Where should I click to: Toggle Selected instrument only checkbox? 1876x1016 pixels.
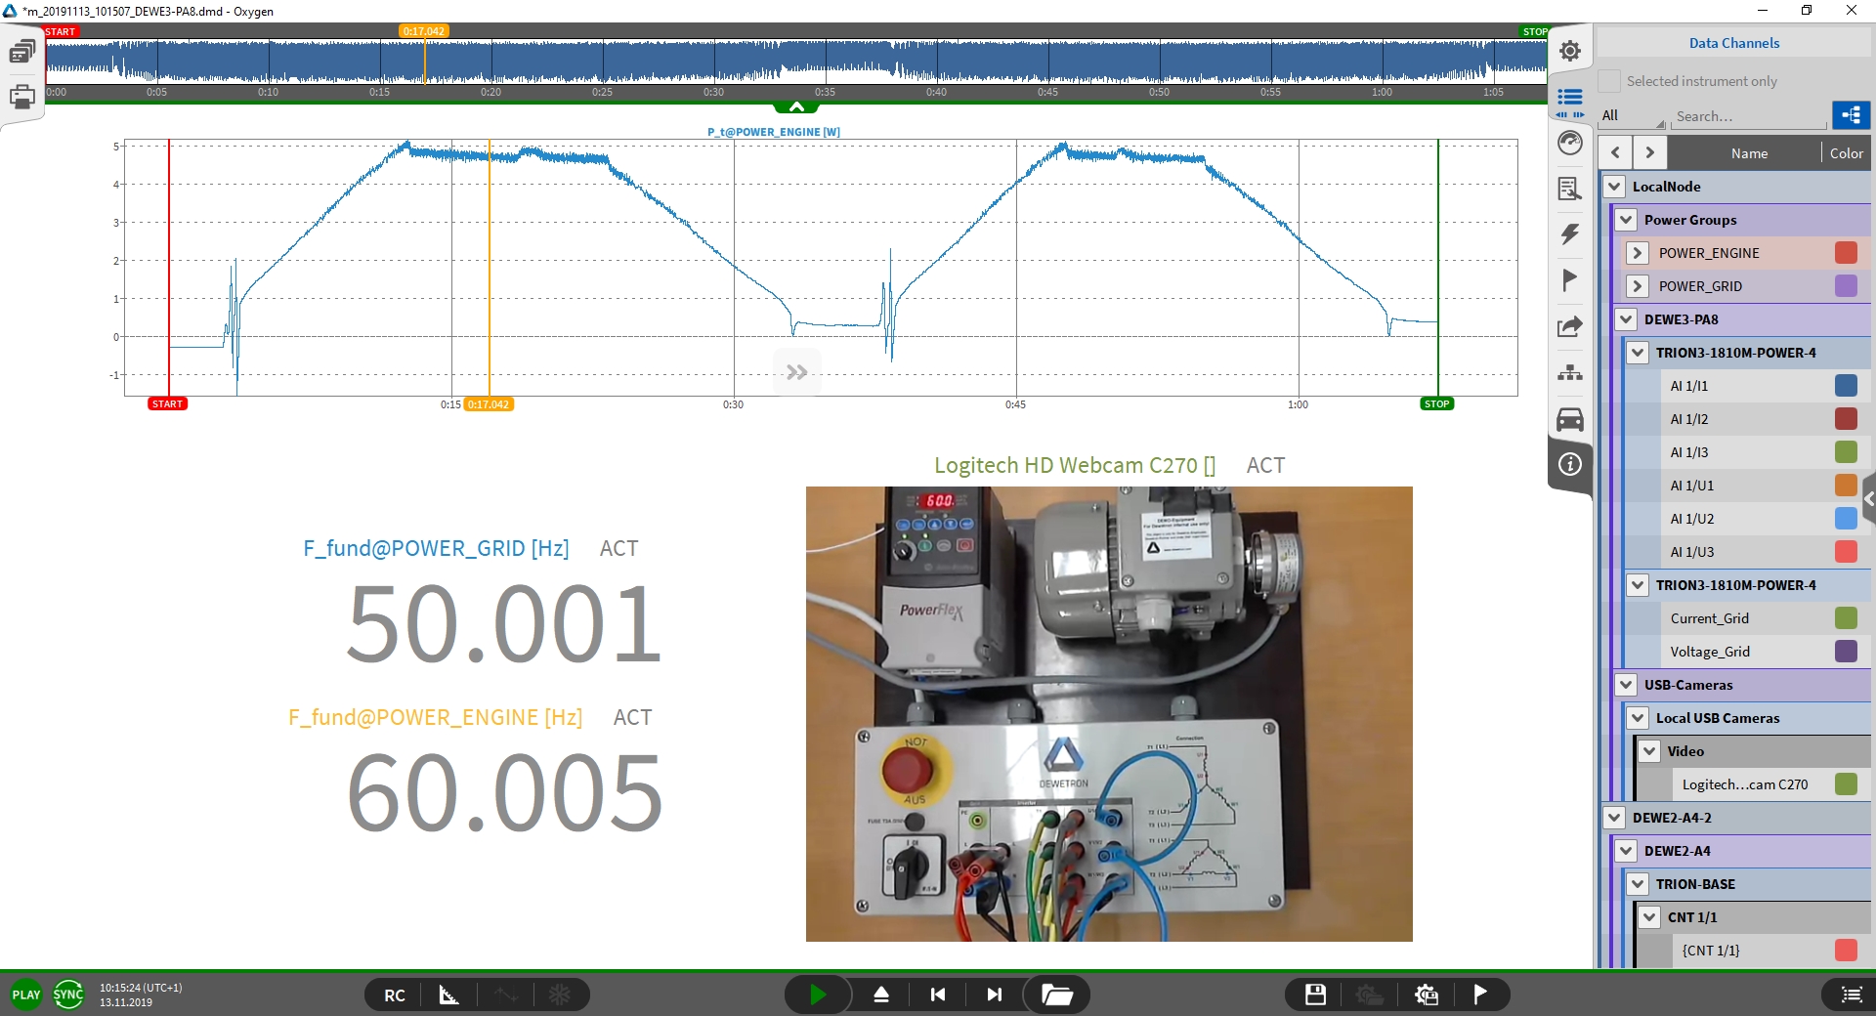click(1609, 81)
